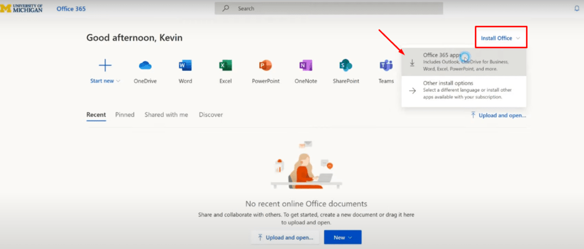Open the OneNote app icon
This screenshot has height=249, width=584.
[305, 65]
